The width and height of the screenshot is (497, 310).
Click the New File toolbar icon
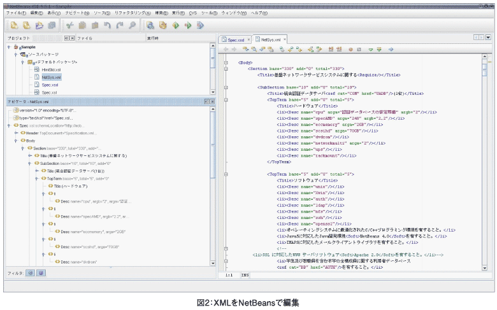coord(14,25)
